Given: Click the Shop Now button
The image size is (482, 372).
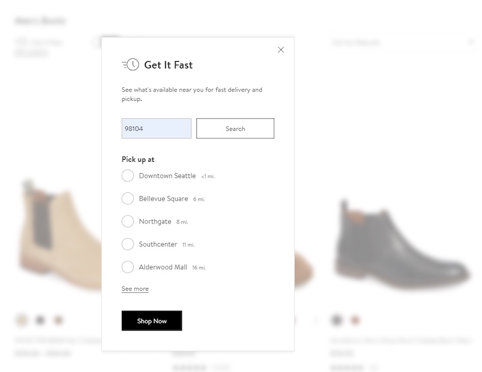Looking at the screenshot, I should click(x=151, y=320).
